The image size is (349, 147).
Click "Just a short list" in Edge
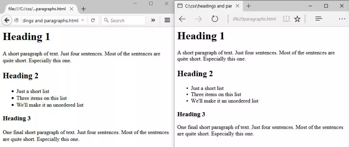pos(207,88)
